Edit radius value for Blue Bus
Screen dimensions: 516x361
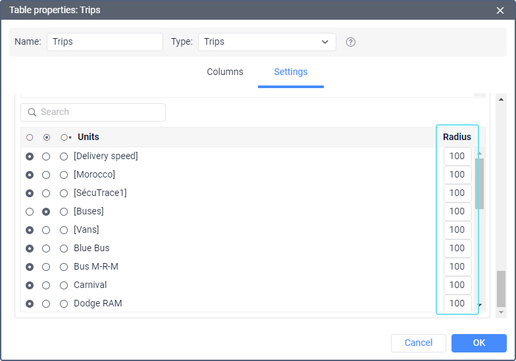pos(457,249)
